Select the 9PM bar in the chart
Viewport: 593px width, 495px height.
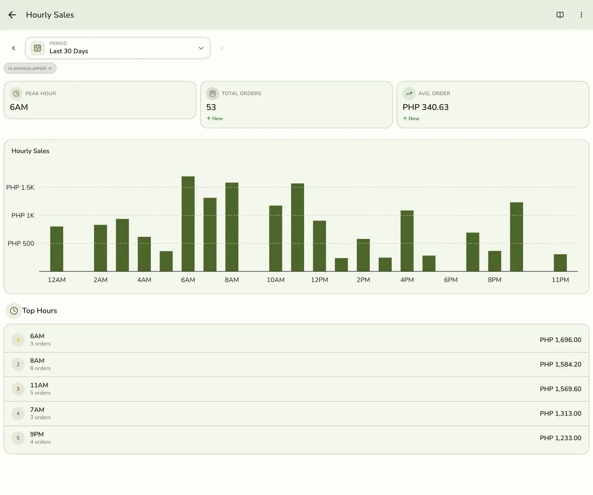tap(516, 237)
